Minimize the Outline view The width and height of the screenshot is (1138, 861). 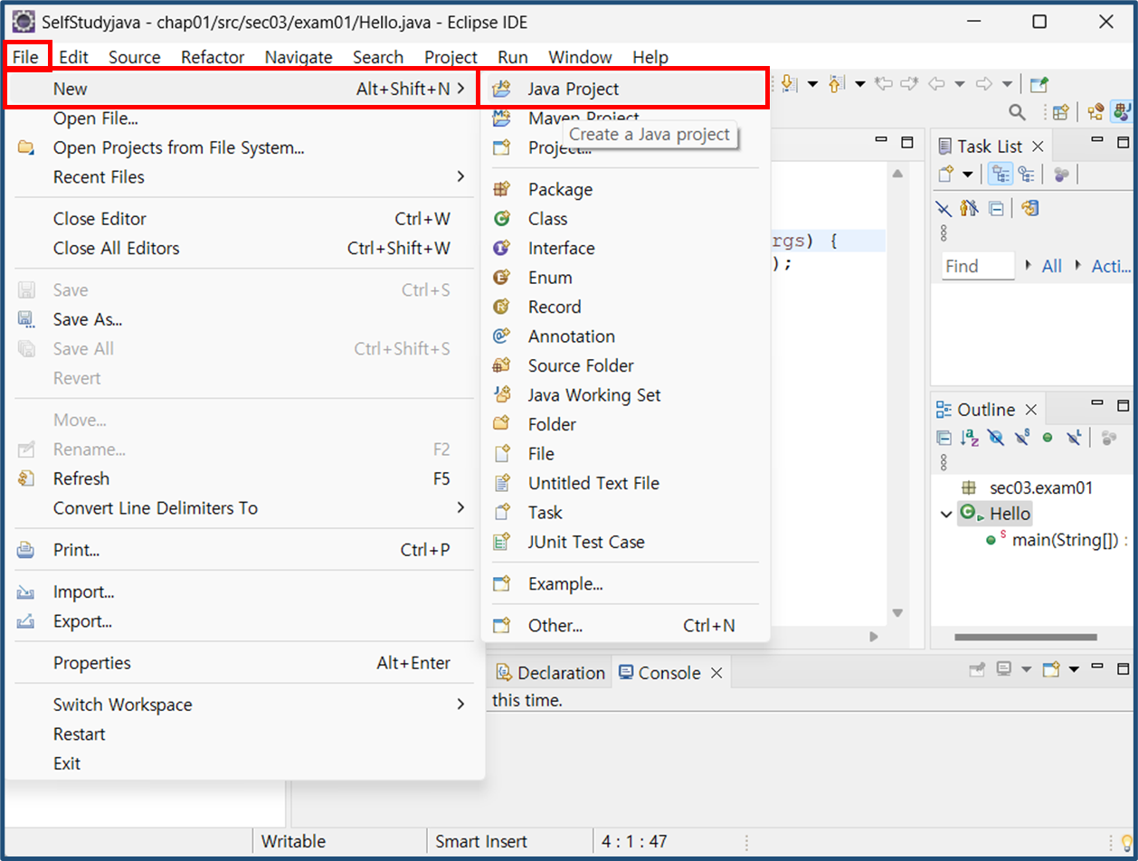[x=1097, y=403]
